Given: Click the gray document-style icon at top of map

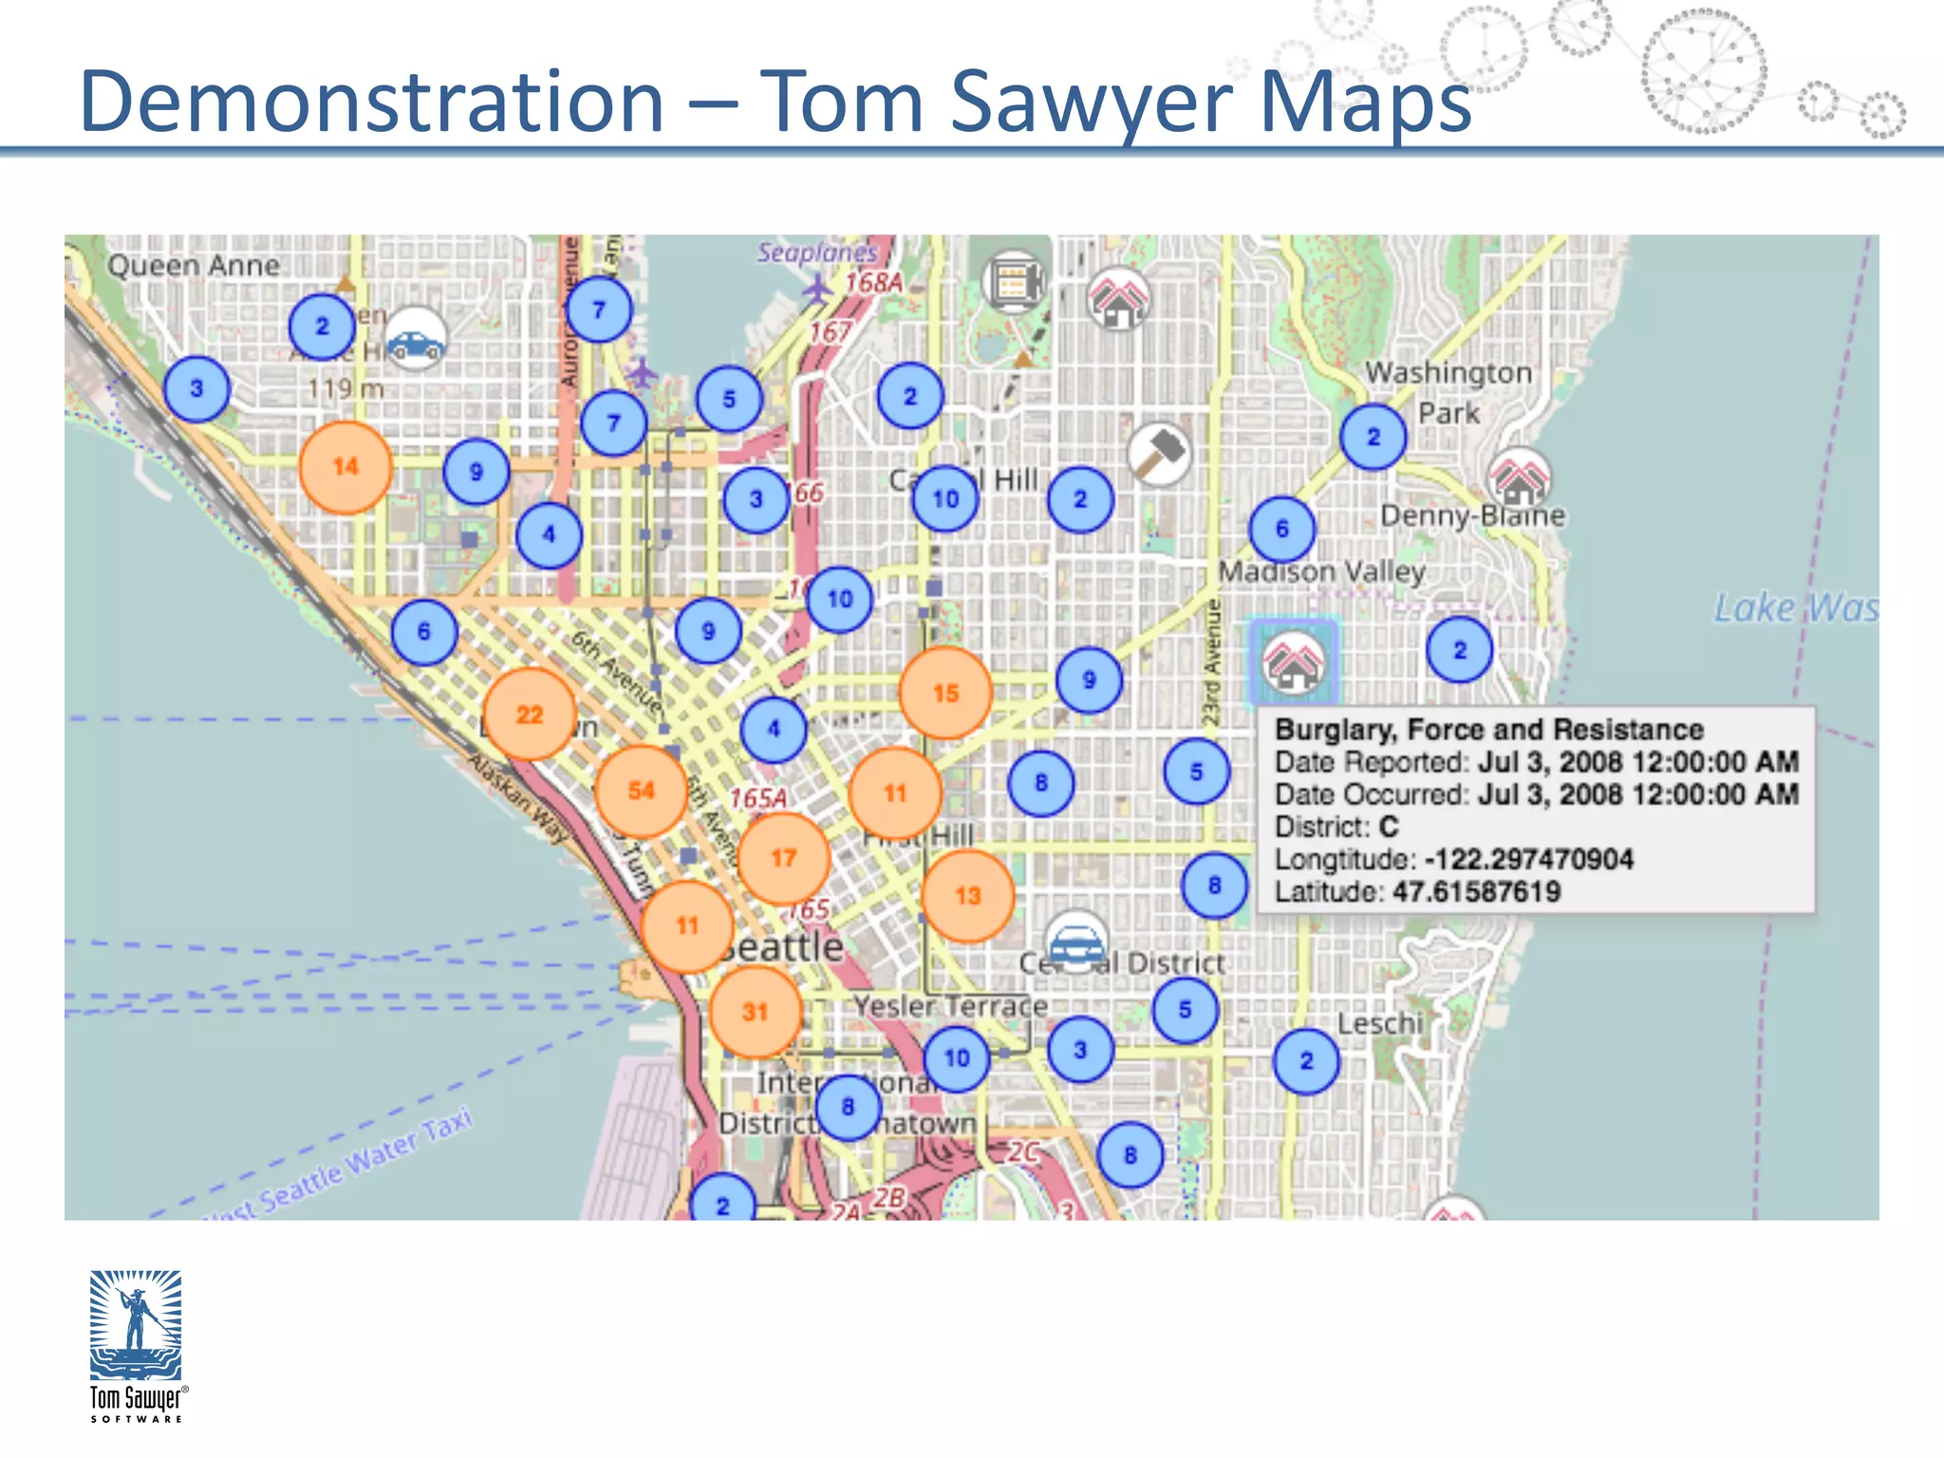Looking at the screenshot, I should (x=1015, y=282).
